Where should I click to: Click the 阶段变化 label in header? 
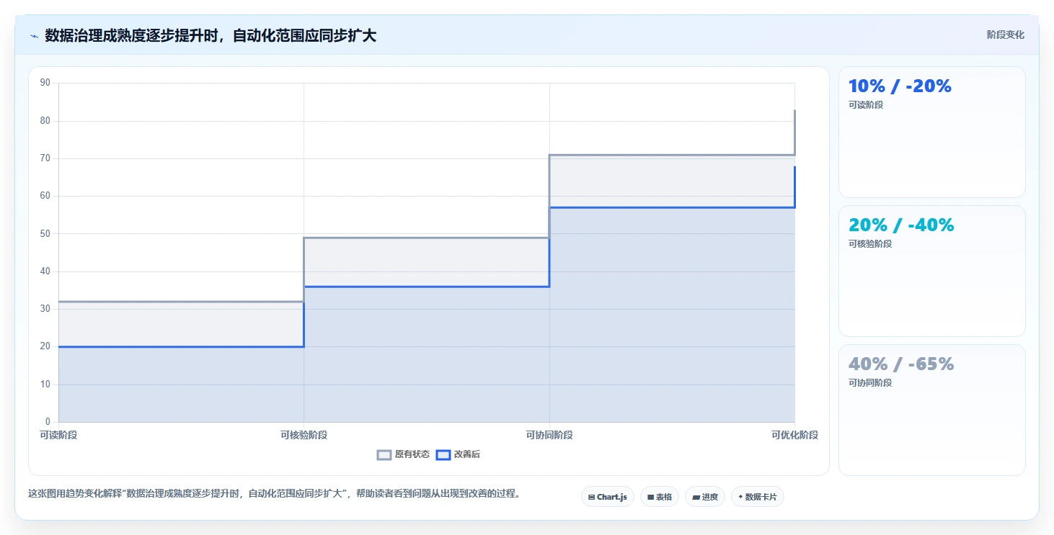(1006, 35)
